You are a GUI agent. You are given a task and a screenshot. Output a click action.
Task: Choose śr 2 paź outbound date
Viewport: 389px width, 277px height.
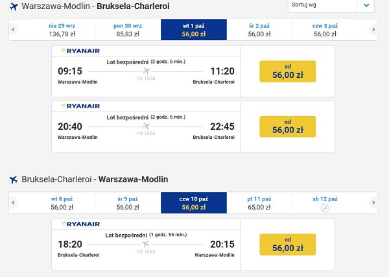pos(259,30)
